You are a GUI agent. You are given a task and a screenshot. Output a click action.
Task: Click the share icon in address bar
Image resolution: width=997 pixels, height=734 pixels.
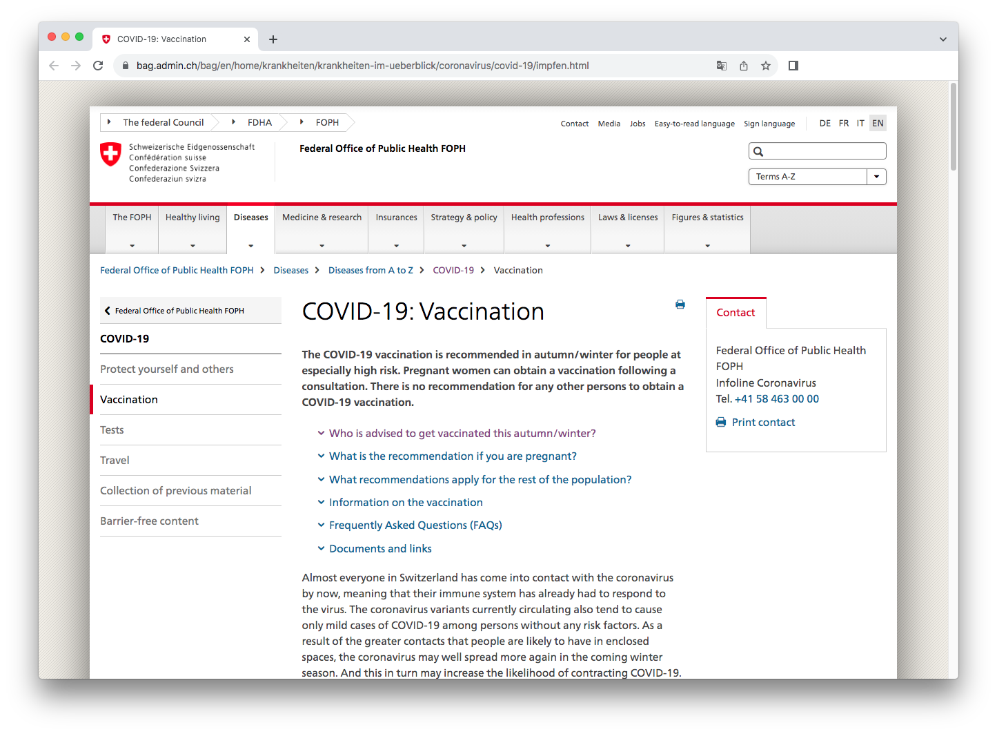pos(744,66)
